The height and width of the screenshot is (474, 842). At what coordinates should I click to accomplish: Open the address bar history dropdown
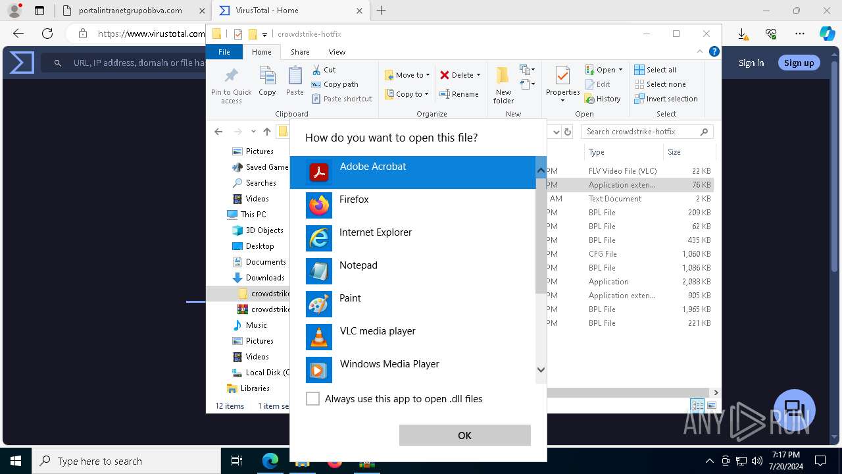(x=556, y=132)
